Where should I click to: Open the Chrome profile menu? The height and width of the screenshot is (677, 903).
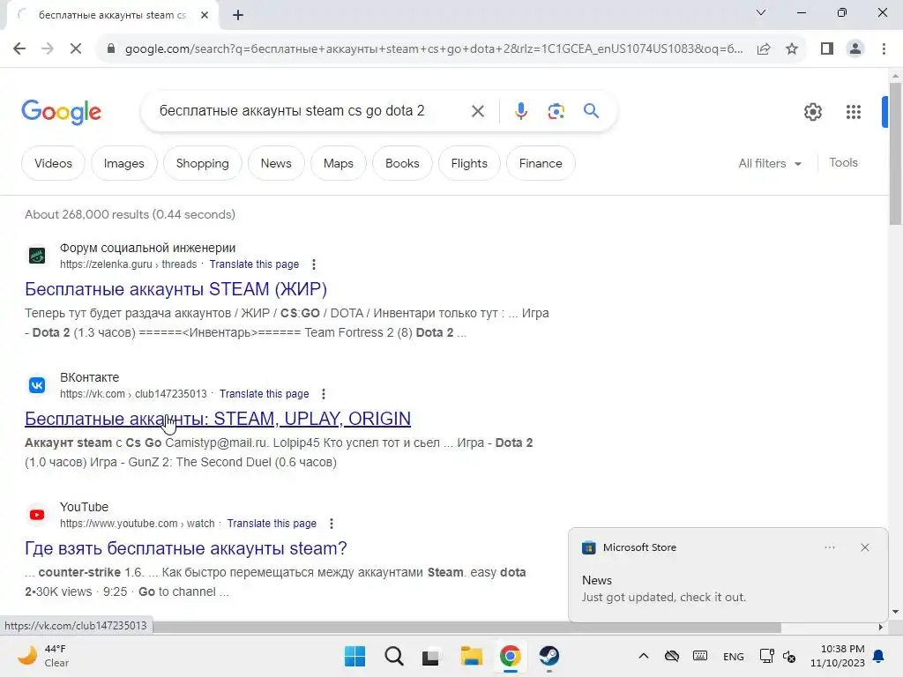point(855,49)
